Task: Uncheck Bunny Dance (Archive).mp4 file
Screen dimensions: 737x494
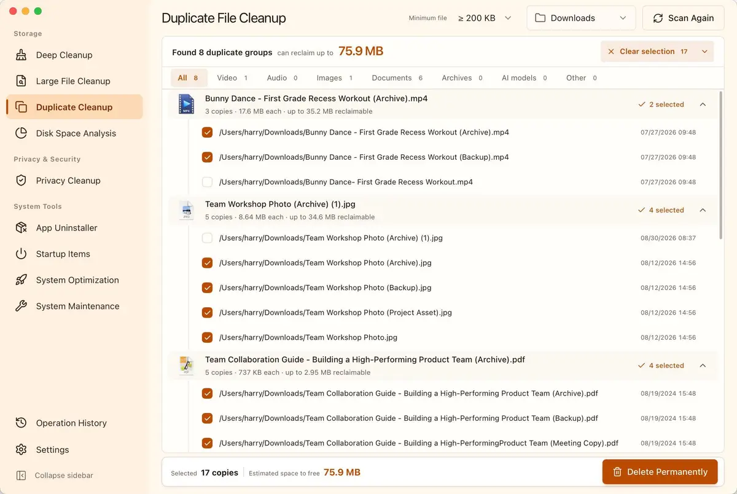Action: click(208, 132)
